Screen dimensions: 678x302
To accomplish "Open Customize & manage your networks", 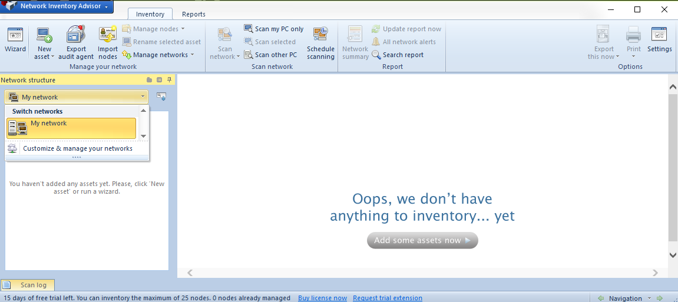I will coord(77,148).
